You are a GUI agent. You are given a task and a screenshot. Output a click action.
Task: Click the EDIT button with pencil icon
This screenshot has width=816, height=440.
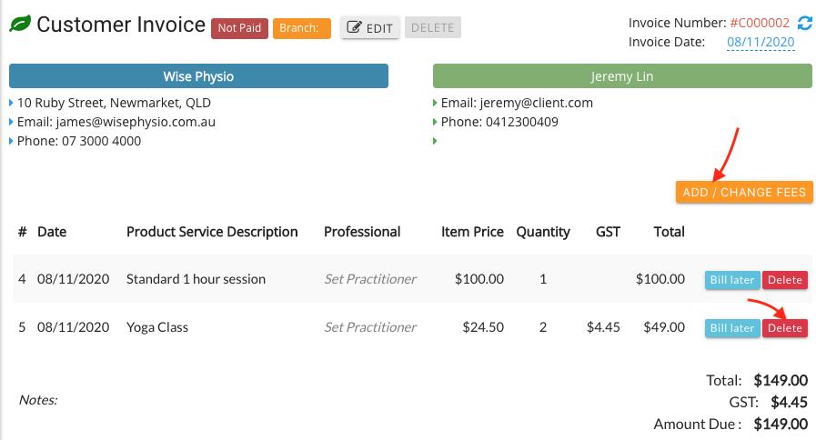370,27
